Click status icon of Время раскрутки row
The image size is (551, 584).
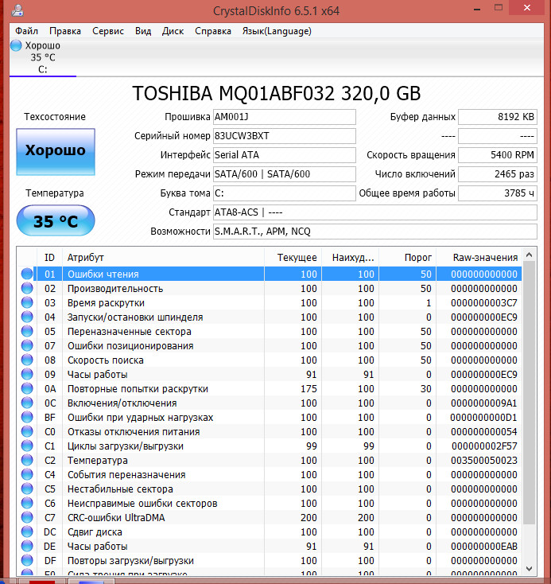click(27, 302)
